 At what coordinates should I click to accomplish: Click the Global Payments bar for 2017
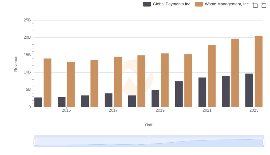[108, 100]
